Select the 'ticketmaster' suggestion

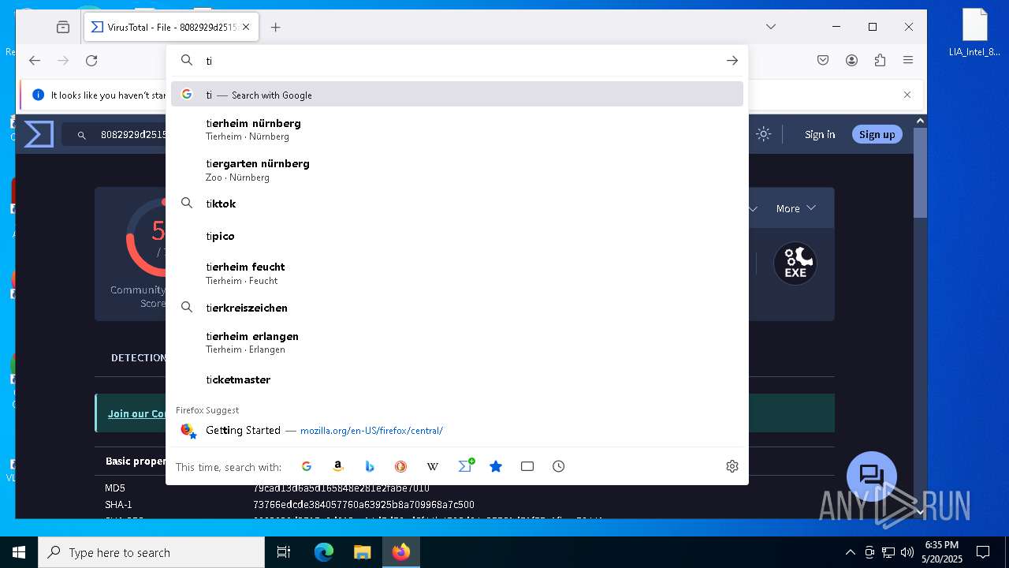(457, 379)
